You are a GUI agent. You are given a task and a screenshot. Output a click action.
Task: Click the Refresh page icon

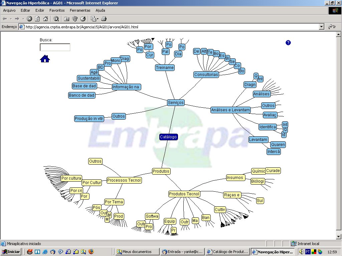(37, 19)
